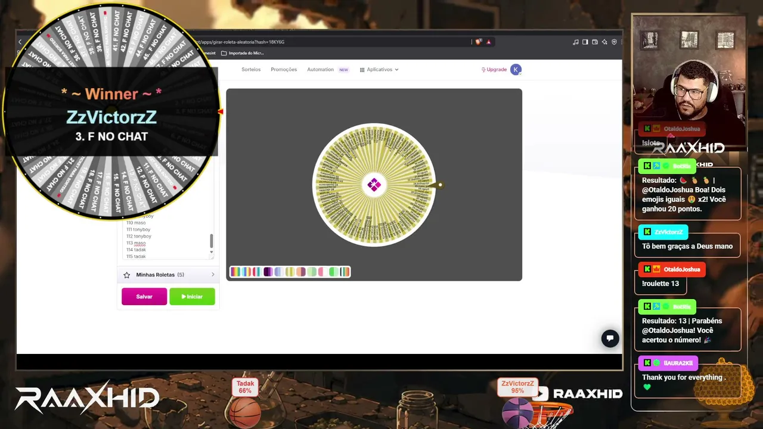Go back with the browser arrow
Screen dimensions: 763x429
(20, 42)
